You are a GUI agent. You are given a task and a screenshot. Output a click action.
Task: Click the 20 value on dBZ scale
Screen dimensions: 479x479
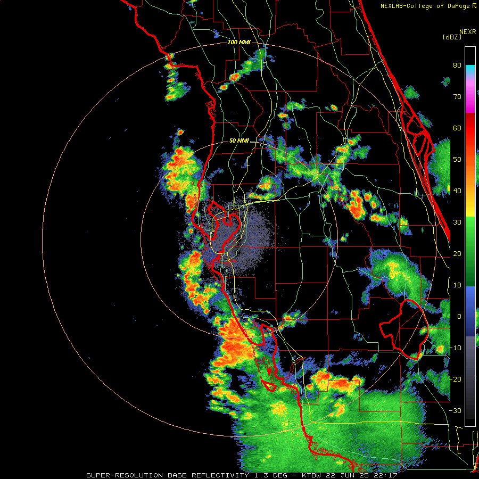(457, 253)
